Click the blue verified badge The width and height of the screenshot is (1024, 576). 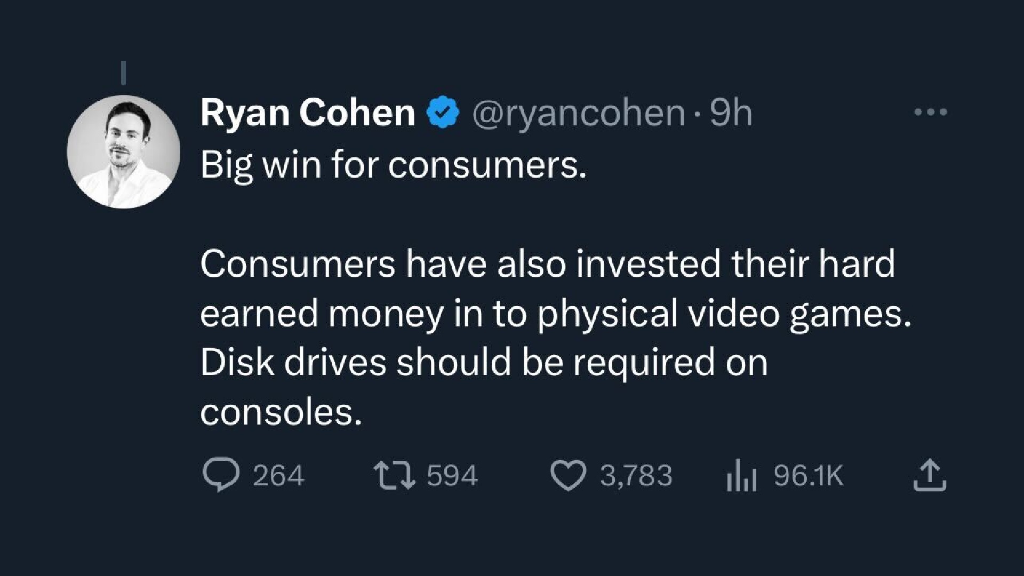(x=442, y=111)
